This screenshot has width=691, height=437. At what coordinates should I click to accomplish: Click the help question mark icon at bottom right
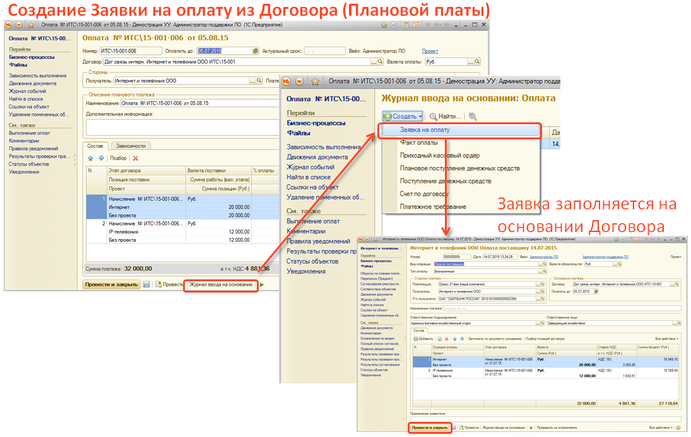pyautogui.click(x=676, y=428)
